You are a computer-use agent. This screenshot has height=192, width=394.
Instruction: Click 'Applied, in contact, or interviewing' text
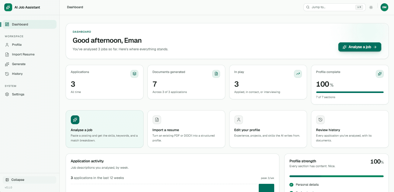point(257,92)
